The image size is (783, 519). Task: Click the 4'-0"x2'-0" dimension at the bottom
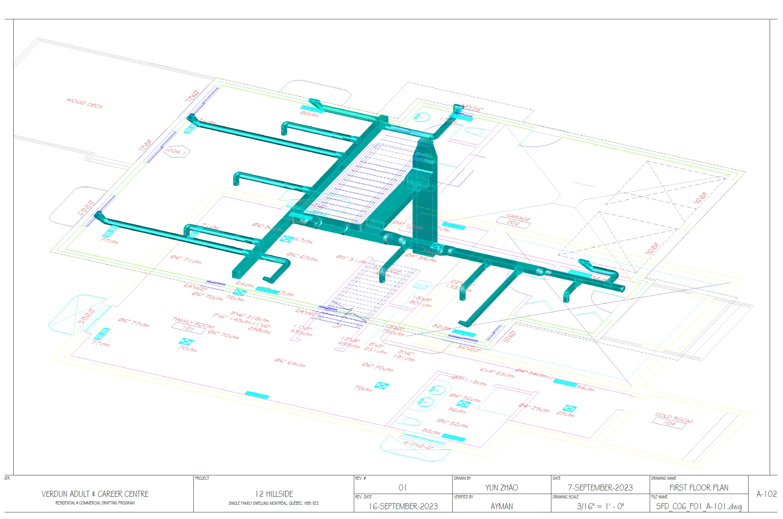click(418, 445)
